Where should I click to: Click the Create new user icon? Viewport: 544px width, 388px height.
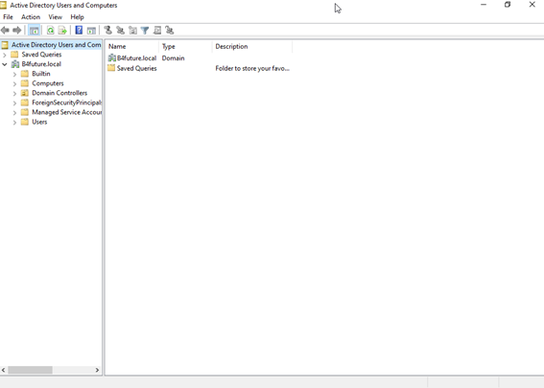[107, 31]
